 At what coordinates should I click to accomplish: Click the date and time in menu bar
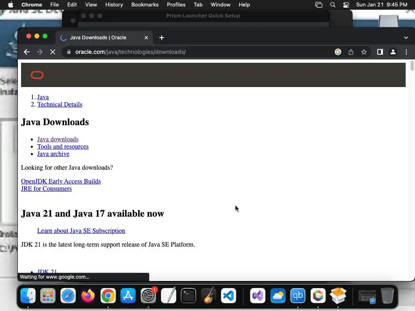point(382,5)
